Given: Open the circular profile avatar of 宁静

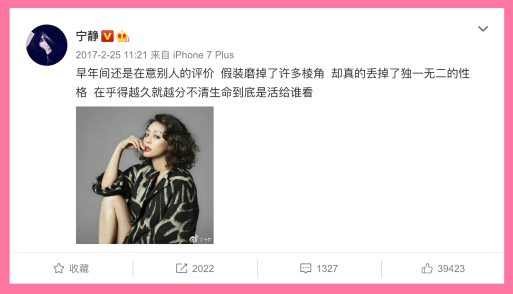Looking at the screenshot, I should point(47,45).
